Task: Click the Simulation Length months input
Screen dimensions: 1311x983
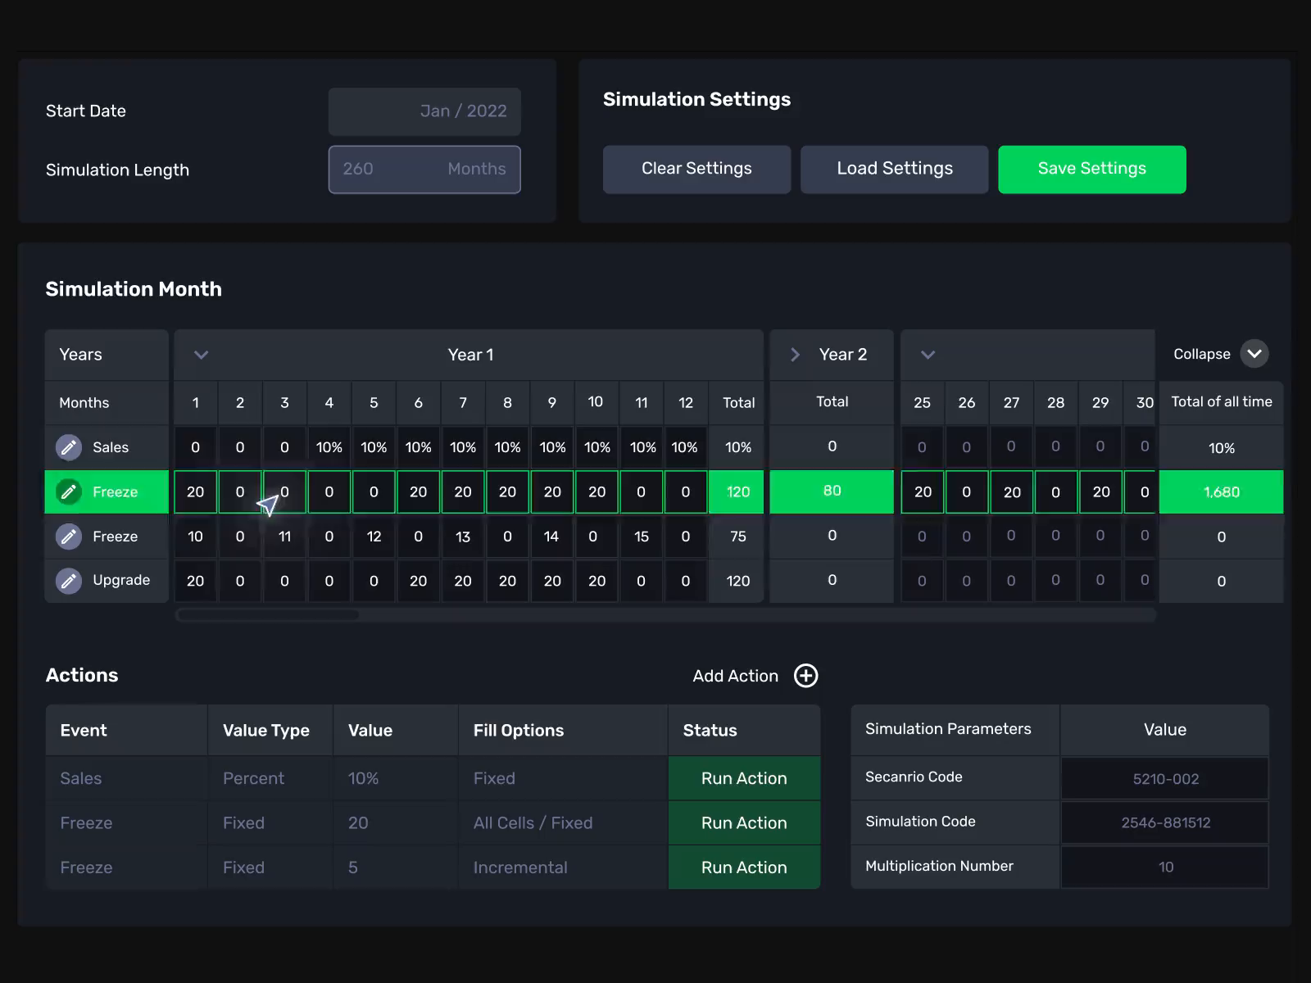Action: click(x=424, y=170)
